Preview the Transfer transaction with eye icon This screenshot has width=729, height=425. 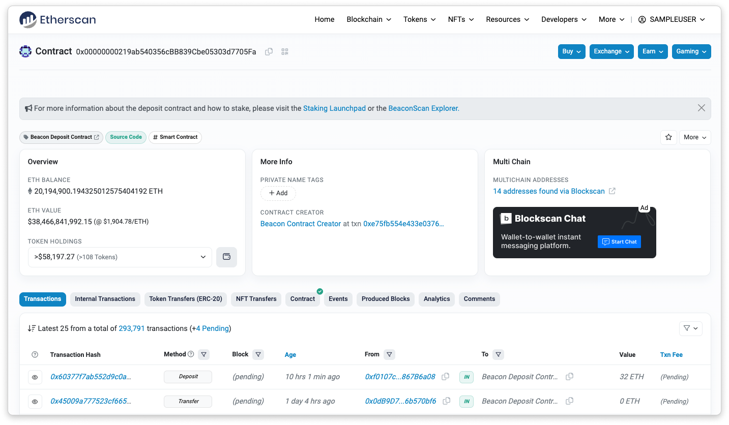(35, 402)
